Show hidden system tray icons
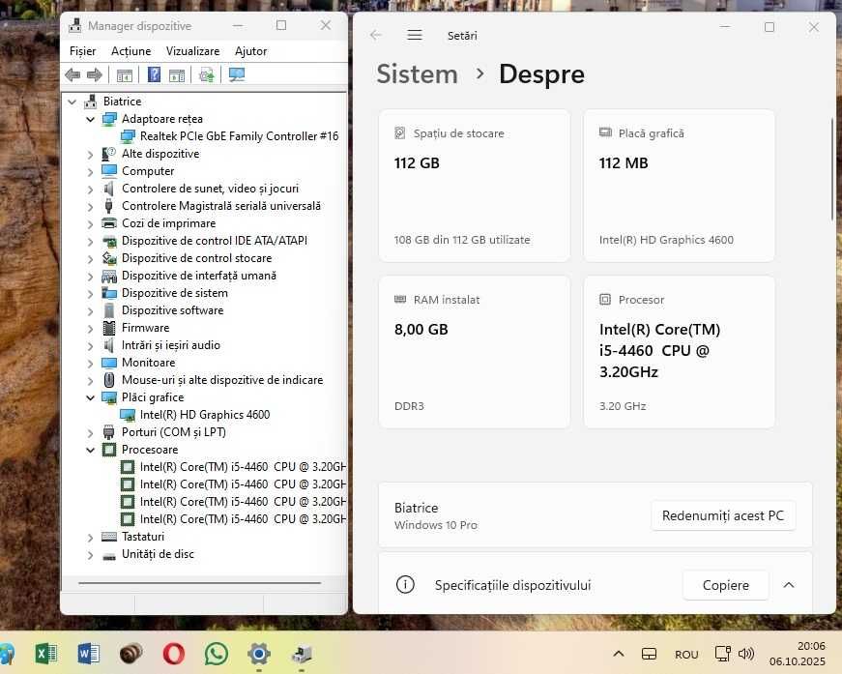 tap(619, 654)
